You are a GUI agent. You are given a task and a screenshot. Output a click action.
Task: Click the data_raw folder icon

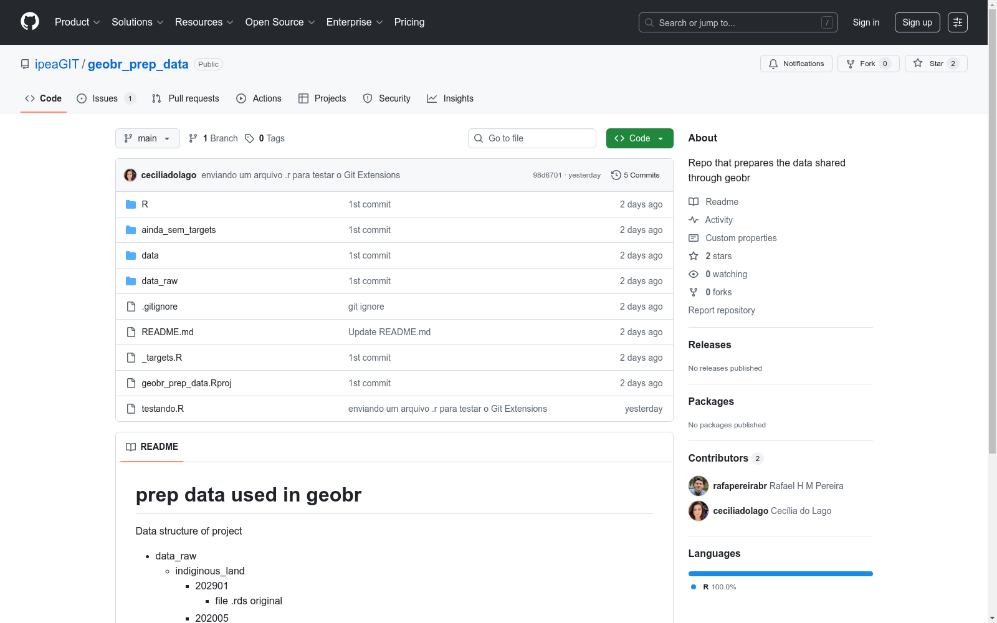131,281
